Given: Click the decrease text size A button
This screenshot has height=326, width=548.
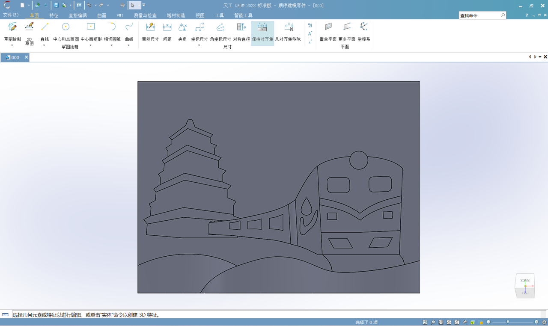Looking at the screenshot, I should (x=310, y=41).
